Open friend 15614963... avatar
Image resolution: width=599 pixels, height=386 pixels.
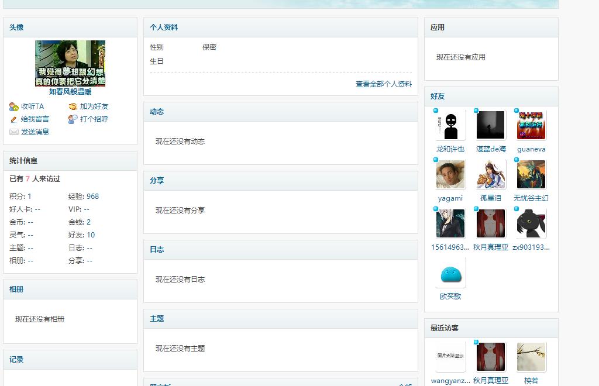click(450, 223)
